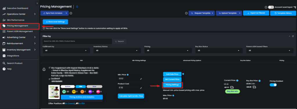Click the yellow FC badge icon

coord(74,92)
